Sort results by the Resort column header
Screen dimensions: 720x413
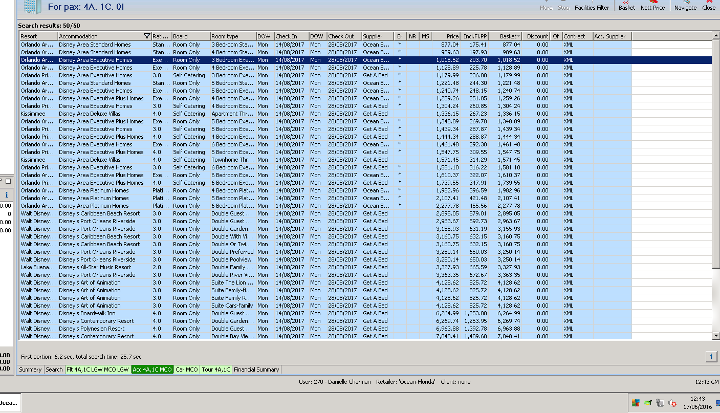[x=38, y=36]
